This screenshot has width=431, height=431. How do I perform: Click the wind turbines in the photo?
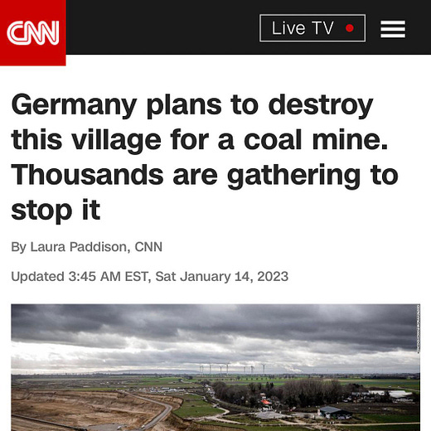[232, 368]
